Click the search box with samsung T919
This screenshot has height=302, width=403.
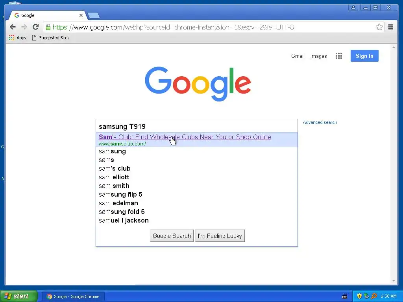(197, 126)
